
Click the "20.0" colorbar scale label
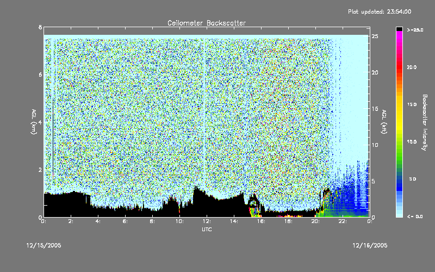[412, 67]
